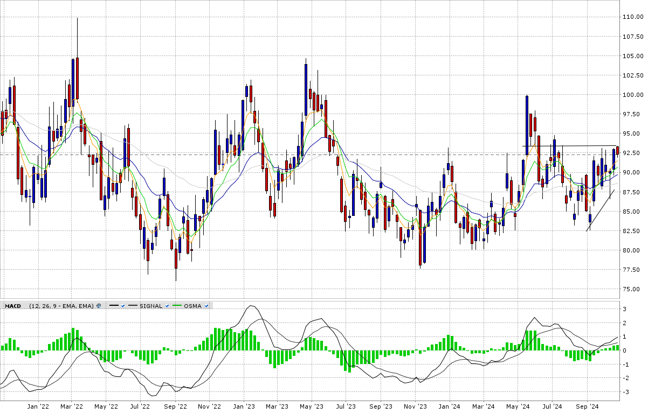Select the (12, 26, 9 - EMA, EMA) parameters
Screen dimensions: 648x414
[x=62, y=306]
